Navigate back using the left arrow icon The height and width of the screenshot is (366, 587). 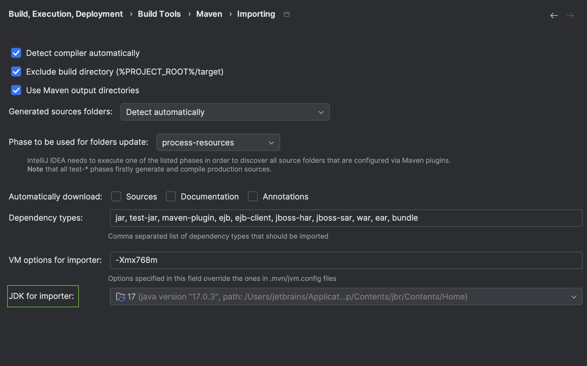[x=554, y=15]
